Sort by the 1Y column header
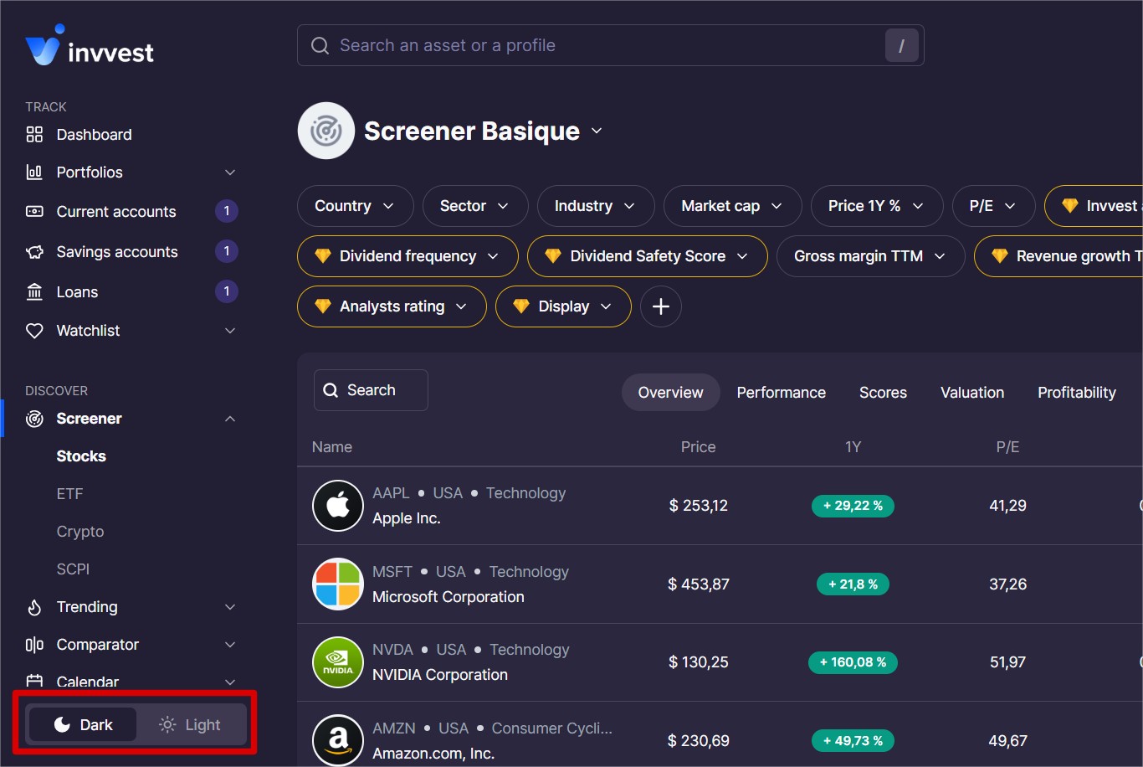The image size is (1143, 767). point(853,447)
